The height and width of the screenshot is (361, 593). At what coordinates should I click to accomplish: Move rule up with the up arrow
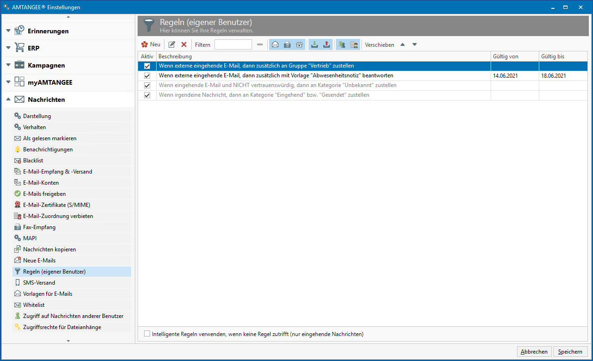tap(402, 44)
